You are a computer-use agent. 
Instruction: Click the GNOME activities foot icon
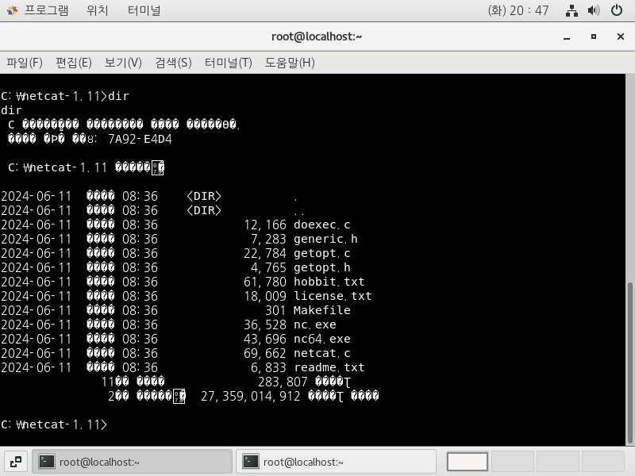[12, 10]
